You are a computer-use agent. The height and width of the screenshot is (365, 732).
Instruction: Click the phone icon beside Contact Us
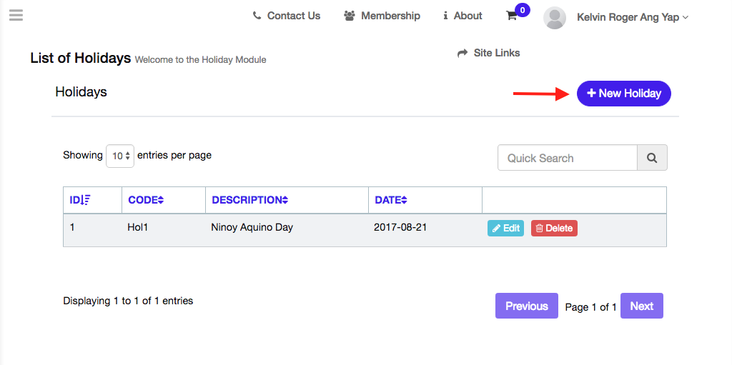click(x=257, y=16)
